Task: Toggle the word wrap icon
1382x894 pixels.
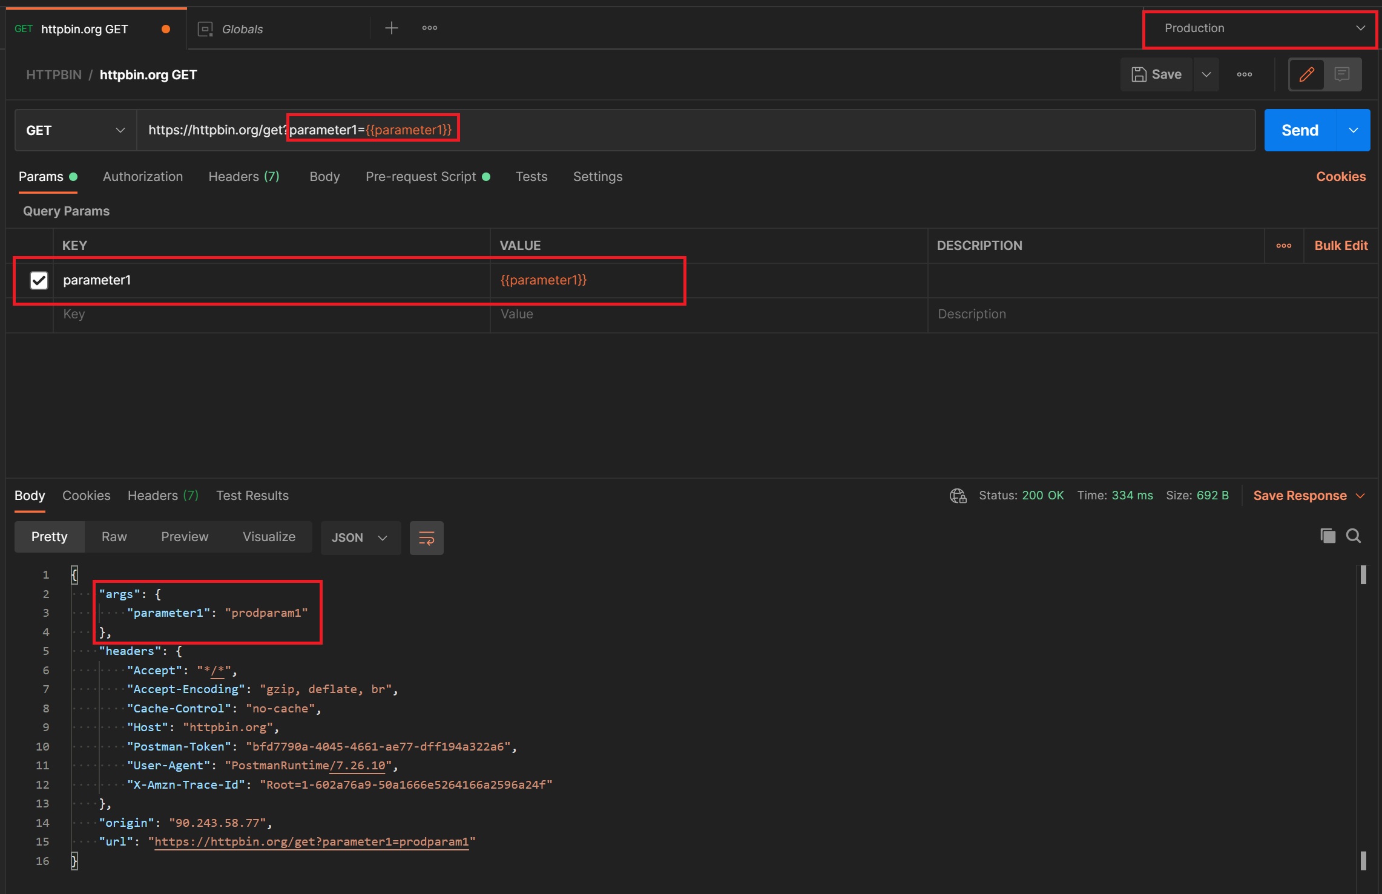Action: click(x=426, y=537)
